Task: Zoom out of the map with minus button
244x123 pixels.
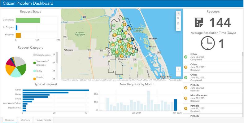Action: (x=178, y=74)
